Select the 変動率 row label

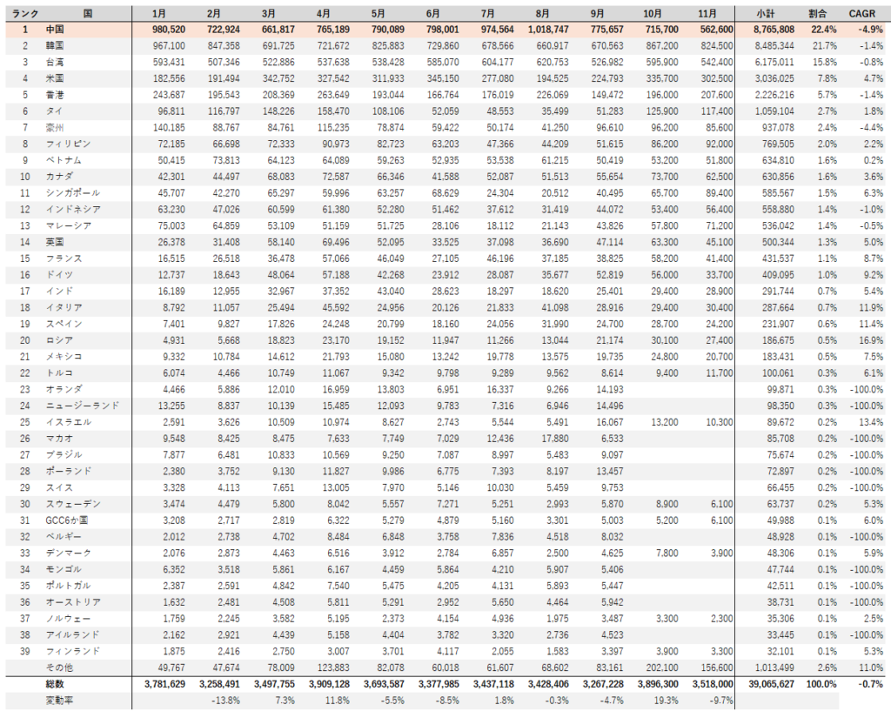59,701
